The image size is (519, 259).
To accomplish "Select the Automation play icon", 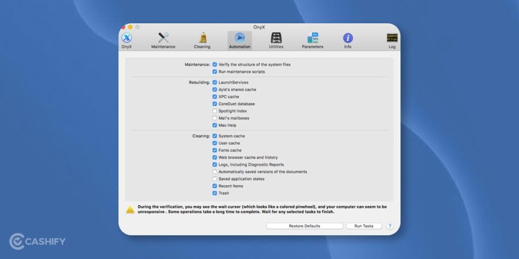I will coord(240,37).
